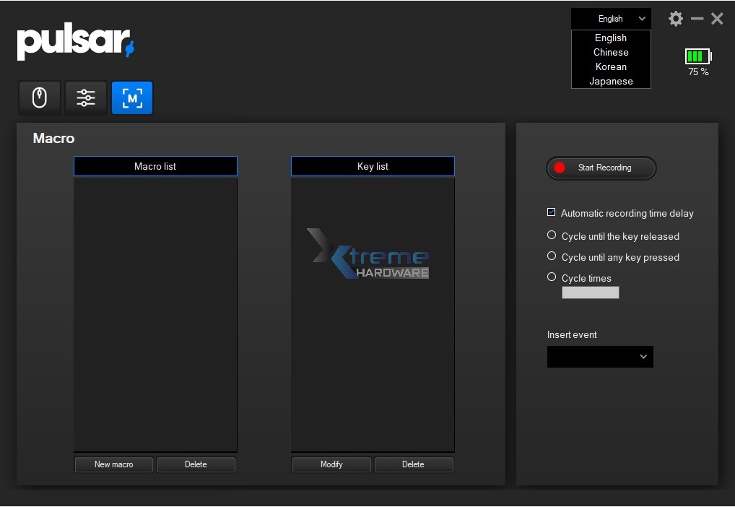The height and width of the screenshot is (507, 735).
Task: Choose Japanese from the language list
Action: pos(611,82)
